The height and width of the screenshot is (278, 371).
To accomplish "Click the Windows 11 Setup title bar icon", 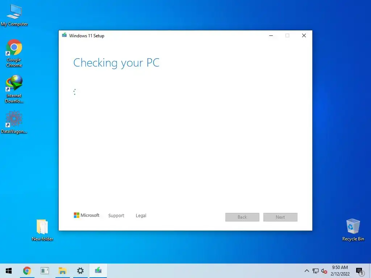I will point(64,35).
